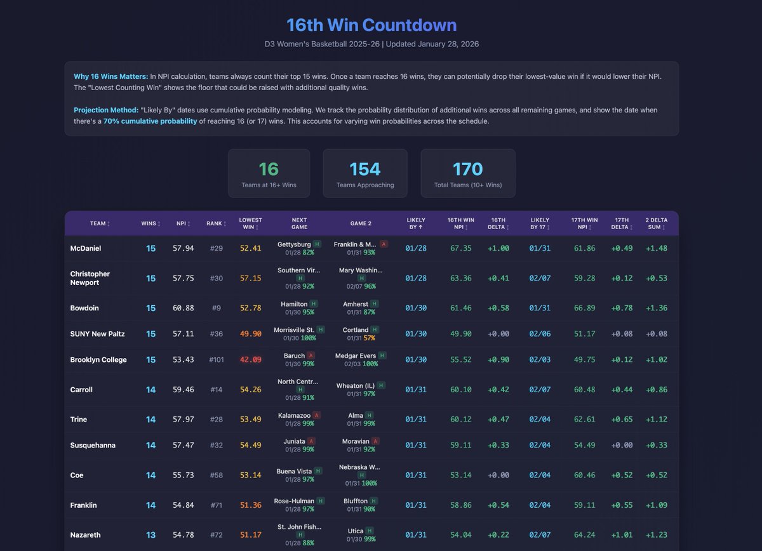Select the 'Teams at 16+ Wins' stat card

[269, 173]
